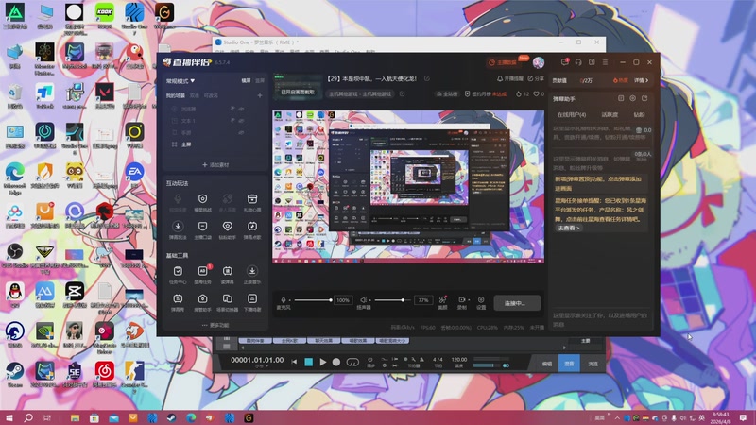The width and height of the screenshot is (756, 425).
Task: Toggle visibility of 文本 1 source
Action: click(241, 121)
